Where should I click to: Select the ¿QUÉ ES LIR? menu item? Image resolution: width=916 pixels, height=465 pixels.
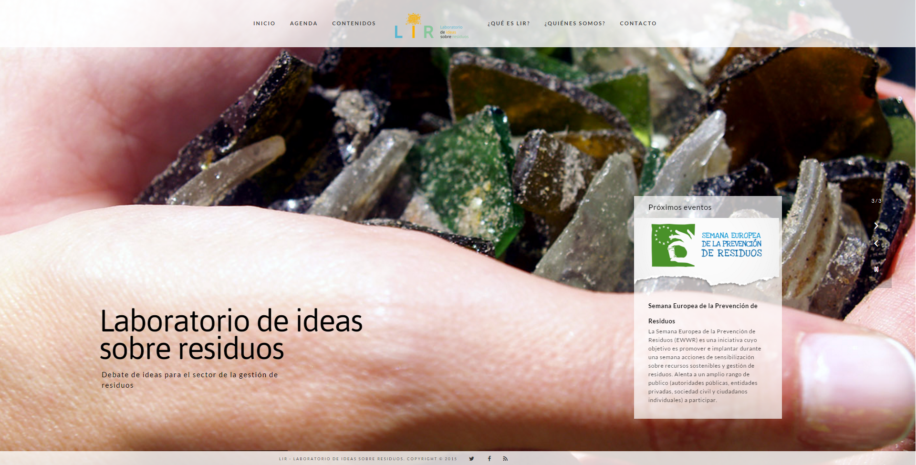(509, 23)
